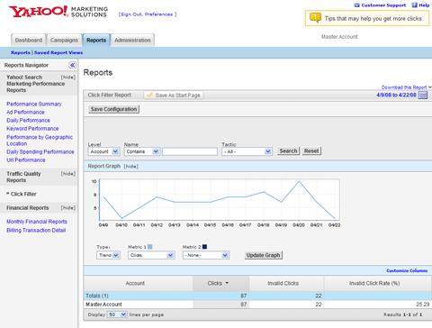Open Performance by Geographic Location link
This screenshot has height=328, width=432.
coord(40,141)
